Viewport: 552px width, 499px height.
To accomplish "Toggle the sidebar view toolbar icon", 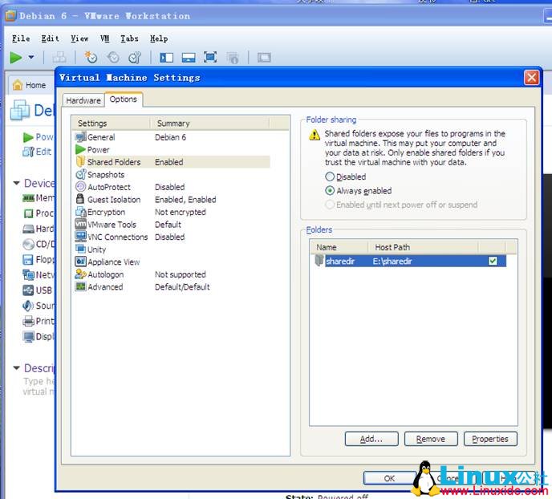I will 167,57.
